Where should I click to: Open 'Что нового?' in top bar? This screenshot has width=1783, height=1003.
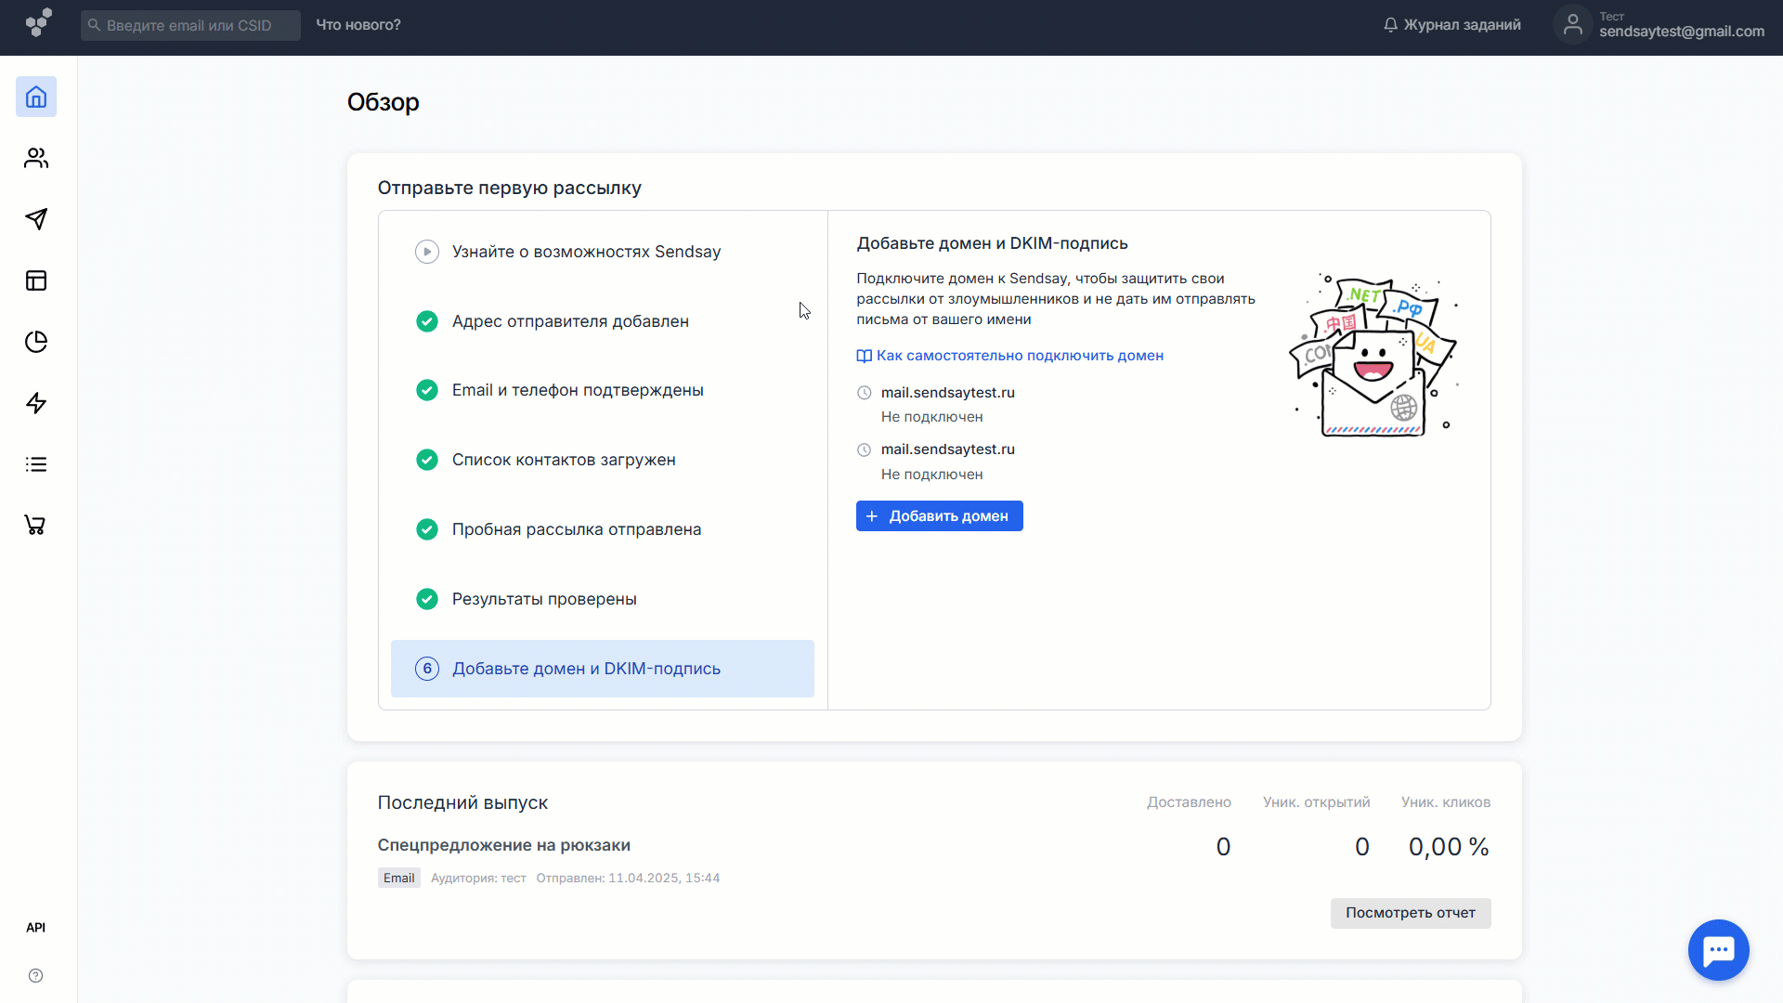[x=358, y=25]
